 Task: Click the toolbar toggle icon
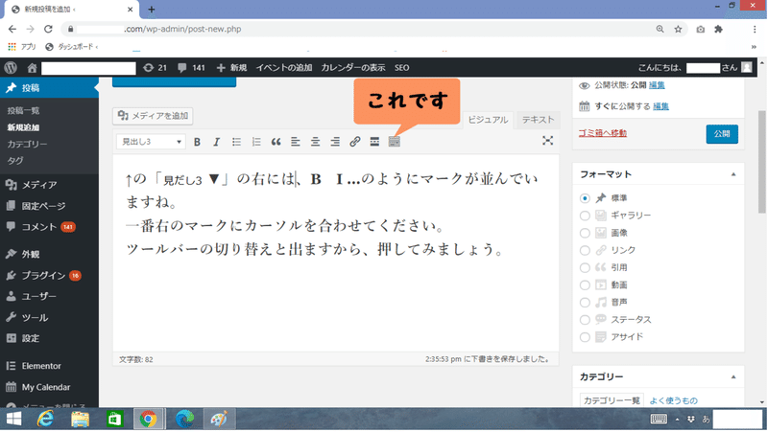(395, 142)
